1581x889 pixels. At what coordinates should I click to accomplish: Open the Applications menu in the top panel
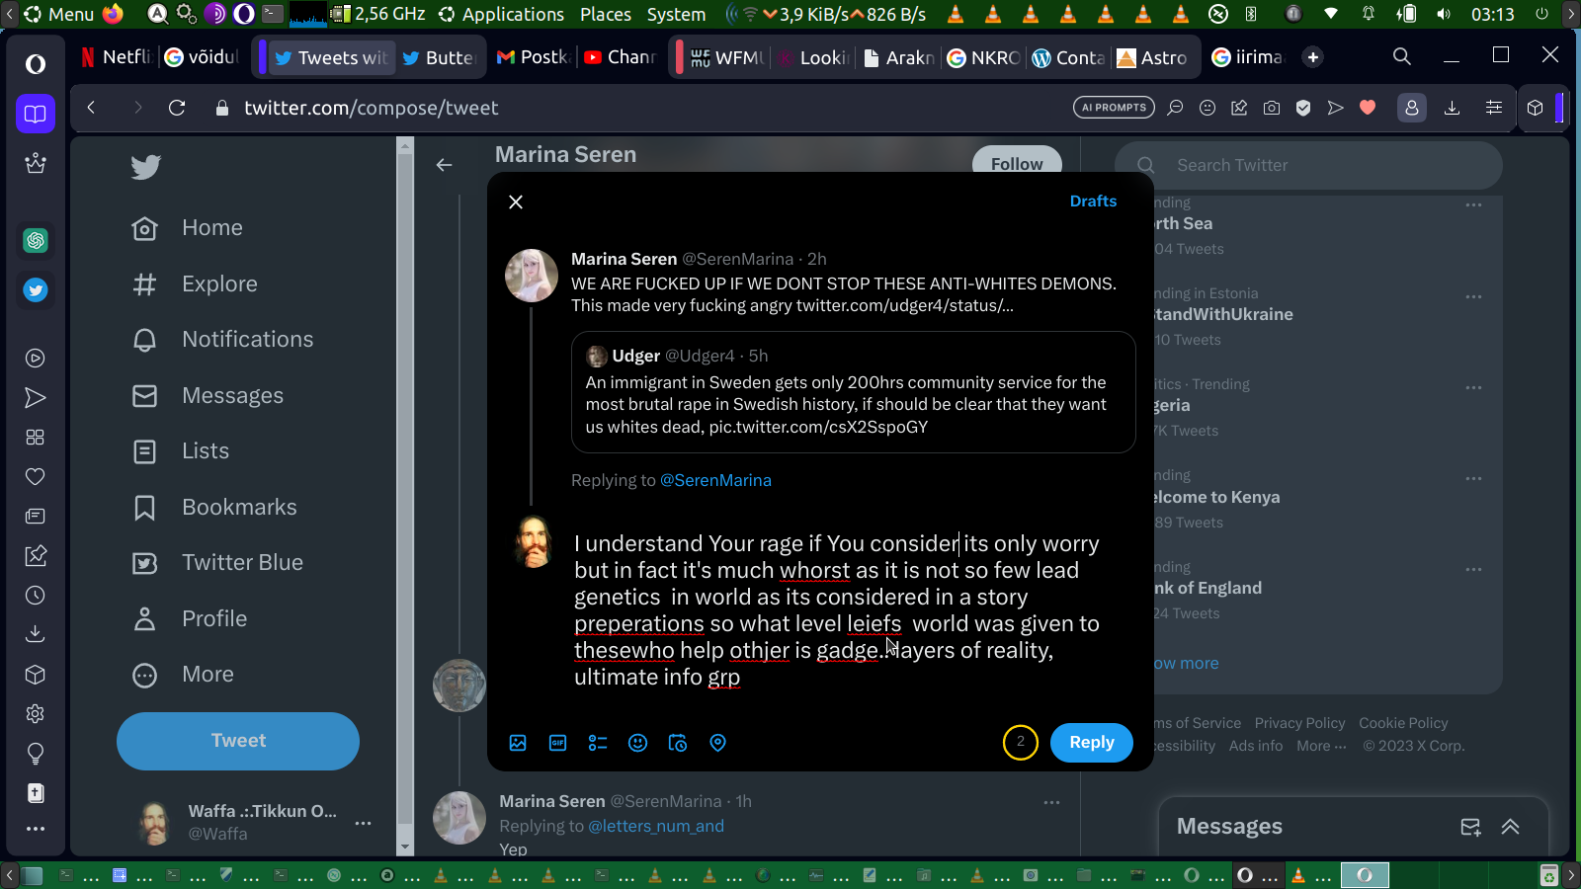coord(502,14)
